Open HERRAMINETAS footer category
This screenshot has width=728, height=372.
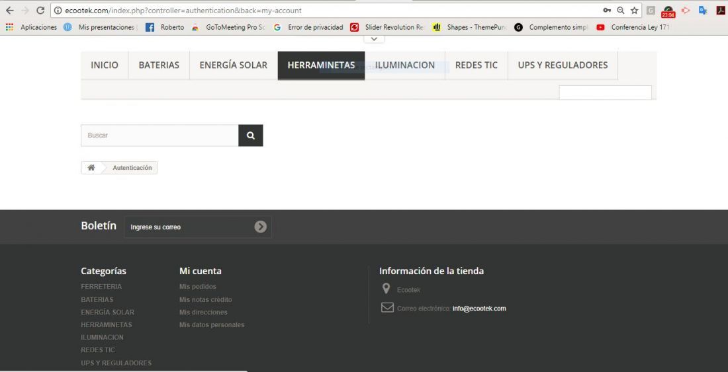click(107, 324)
